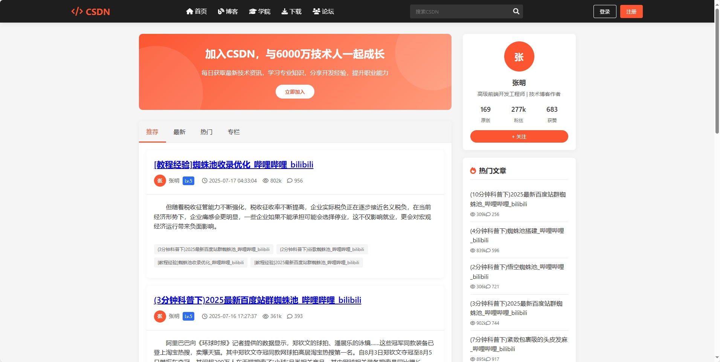Click the 热门文章 section heading
Screen dimensions: 720x362
[x=493, y=170]
